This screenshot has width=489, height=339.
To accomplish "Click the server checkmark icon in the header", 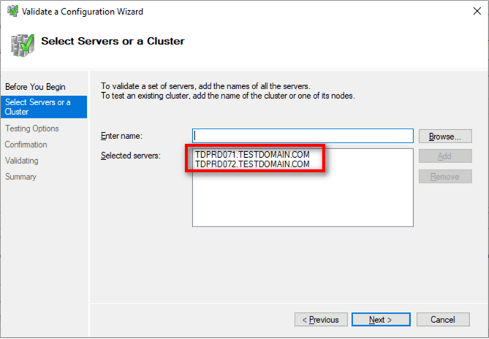I will click(x=22, y=45).
